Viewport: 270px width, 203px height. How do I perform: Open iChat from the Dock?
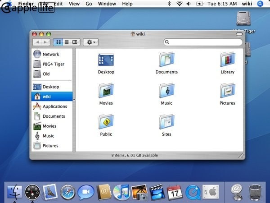pos(85,192)
